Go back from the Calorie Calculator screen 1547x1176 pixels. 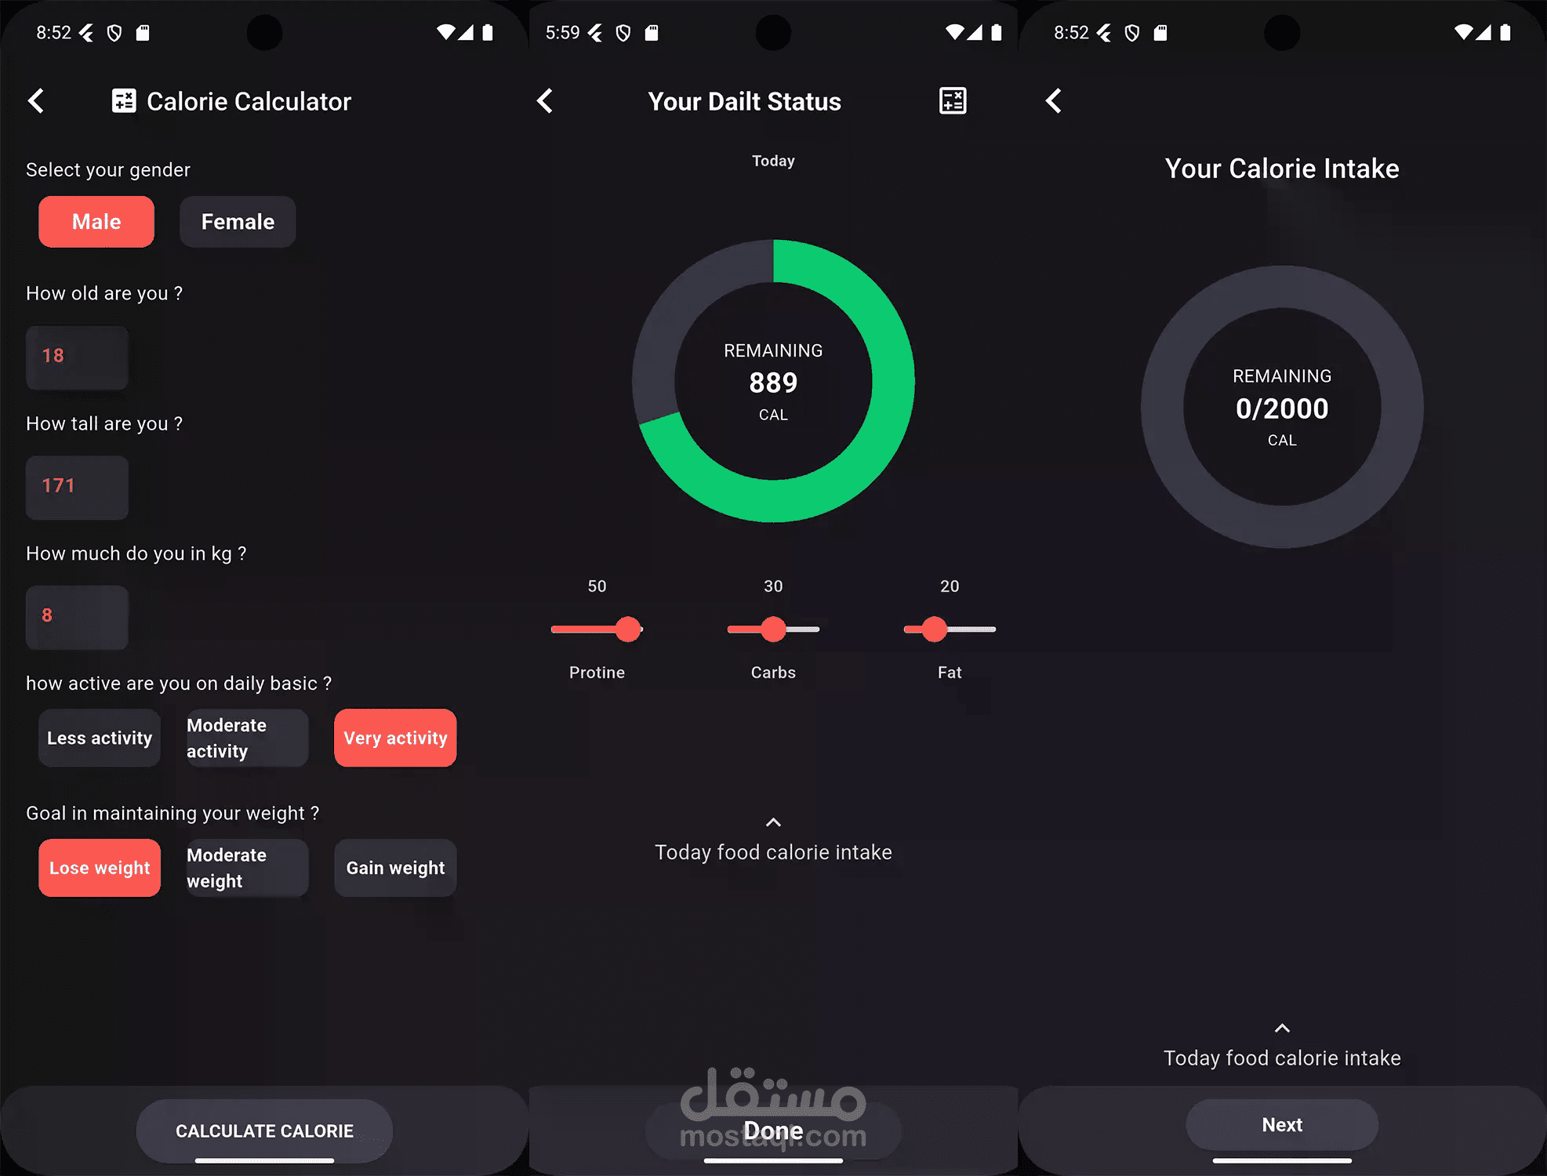[x=36, y=101]
